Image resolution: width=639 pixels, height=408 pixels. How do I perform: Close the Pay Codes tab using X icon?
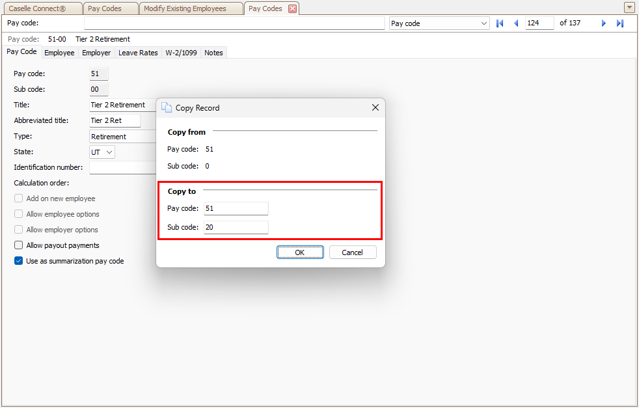(292, 8)
